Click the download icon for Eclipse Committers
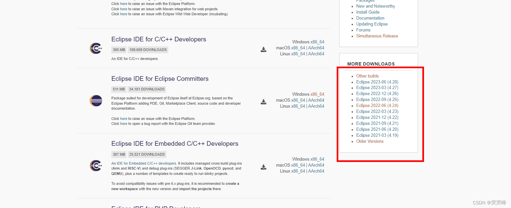 (x=263, y=102)
